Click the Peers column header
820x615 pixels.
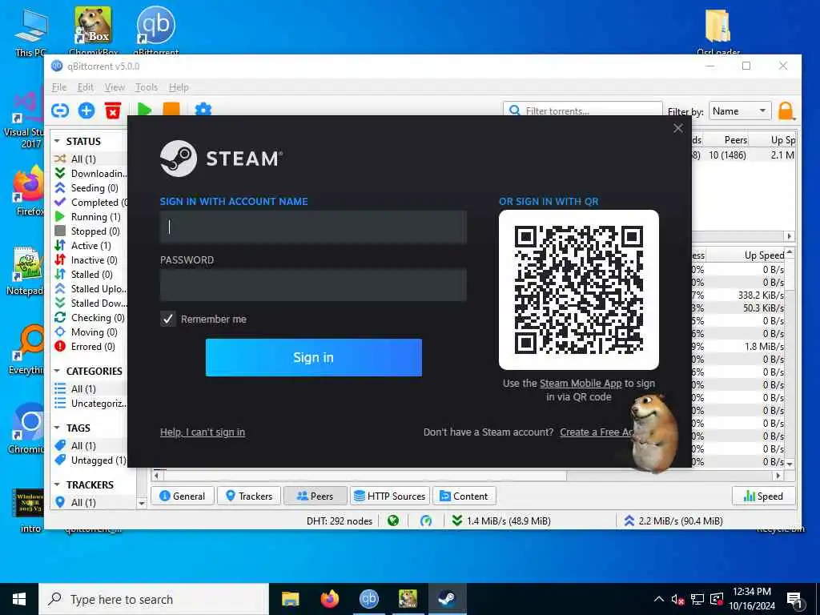(x=735, y=139)
